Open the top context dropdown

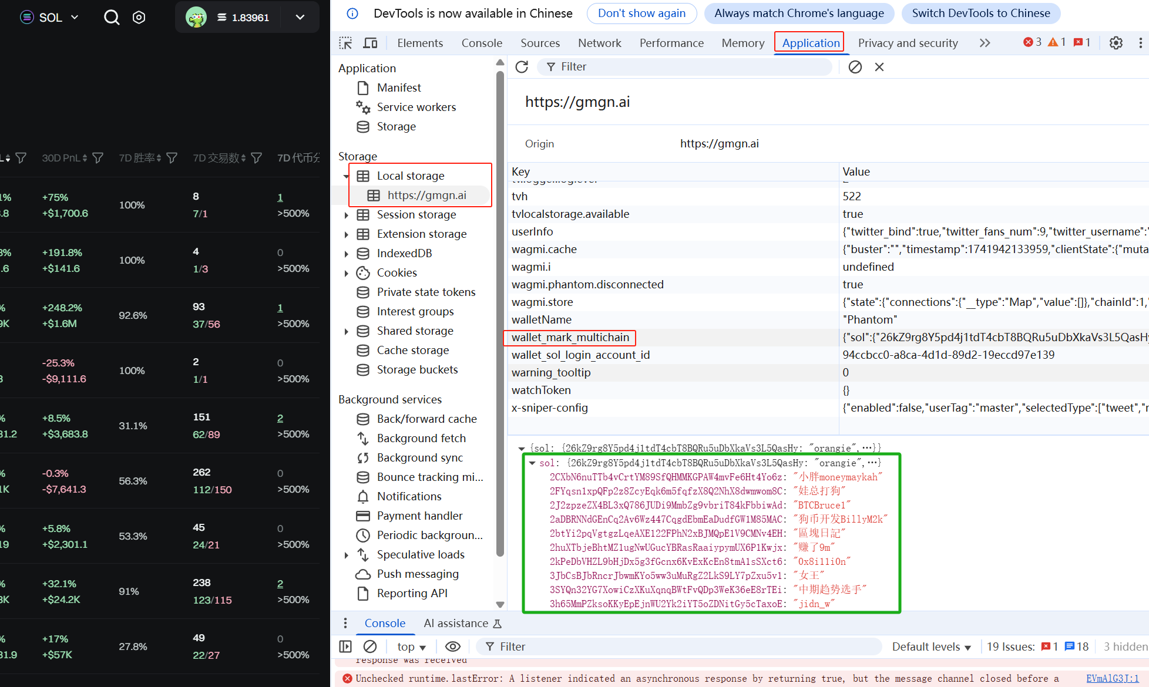[x=411, y=646]
